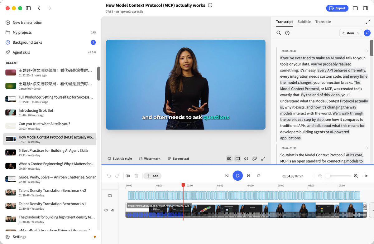Play the 00:47–01:30 transcript segment

(x=367, y=148)
